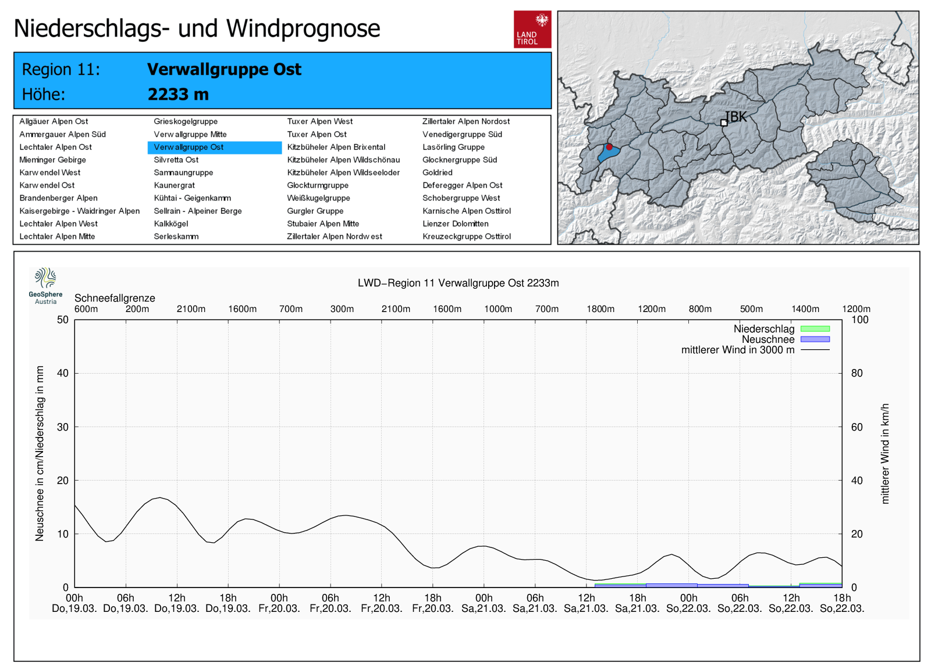Screen dimensions: 931x670
Task: Click the Land Tirol logo
Action: (x=532, y=29)
